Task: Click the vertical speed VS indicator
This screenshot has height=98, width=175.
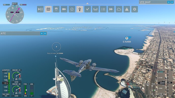Action: click(x=170, y=82)
